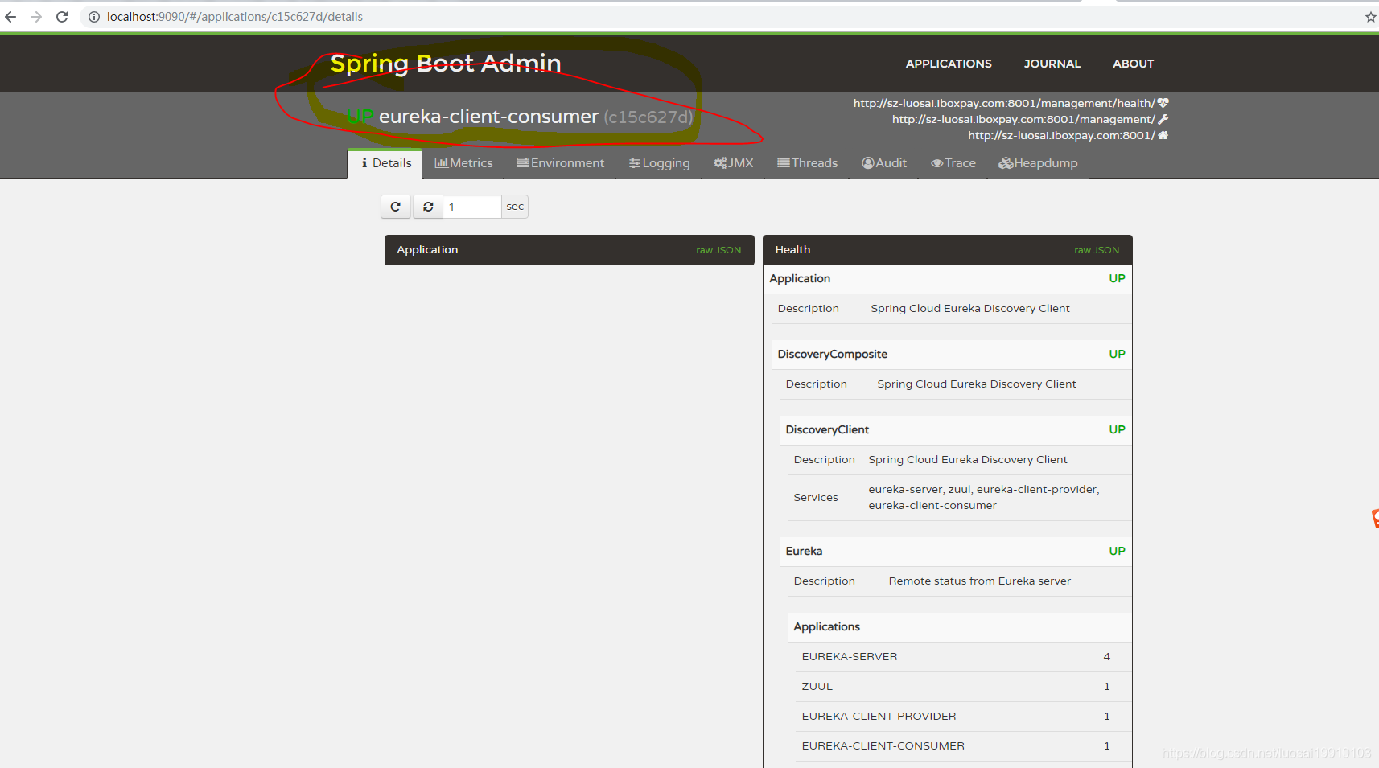The image size is (1379, 768).
Task: Click the browser back arrow
Action: tap(10, 16)
